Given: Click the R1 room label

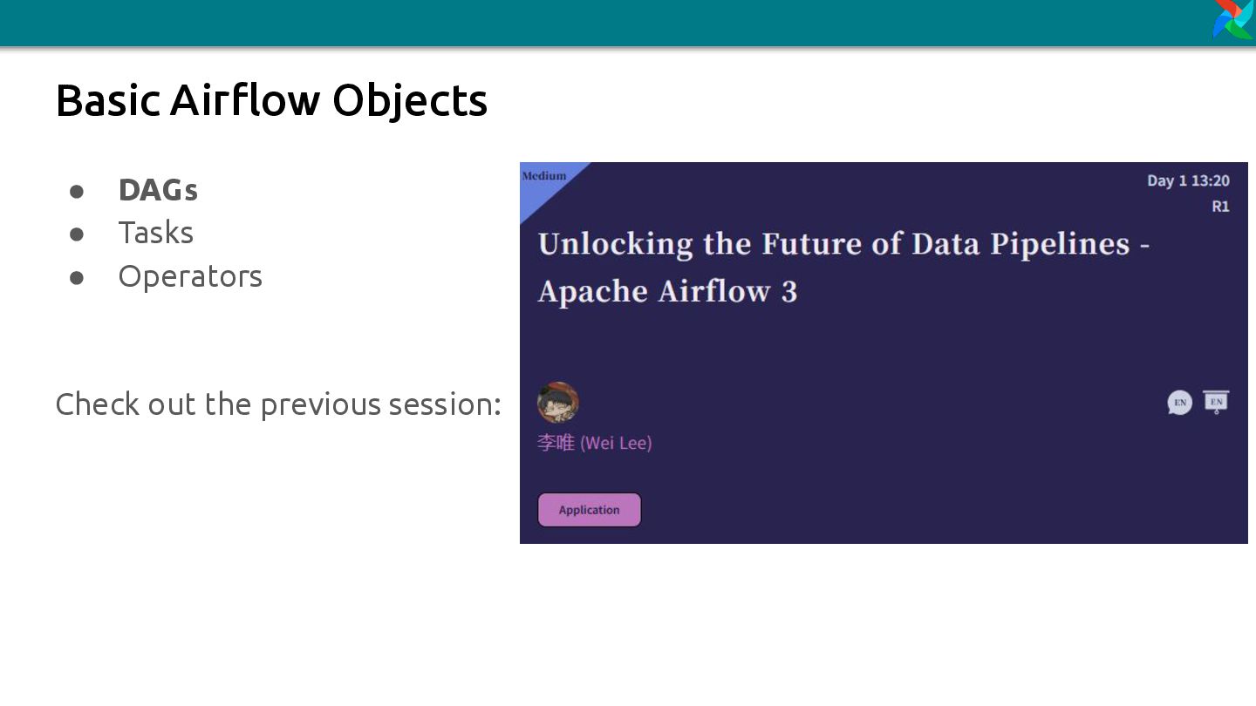Looking at the screenshot, I should [x=1220, y=207].
